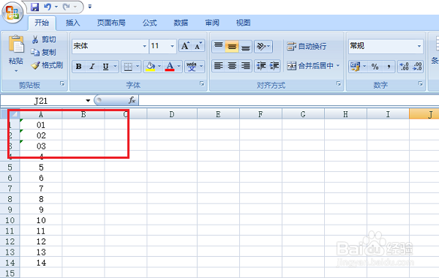
Task: Align text to top of cell
Action: click(219, 47)
